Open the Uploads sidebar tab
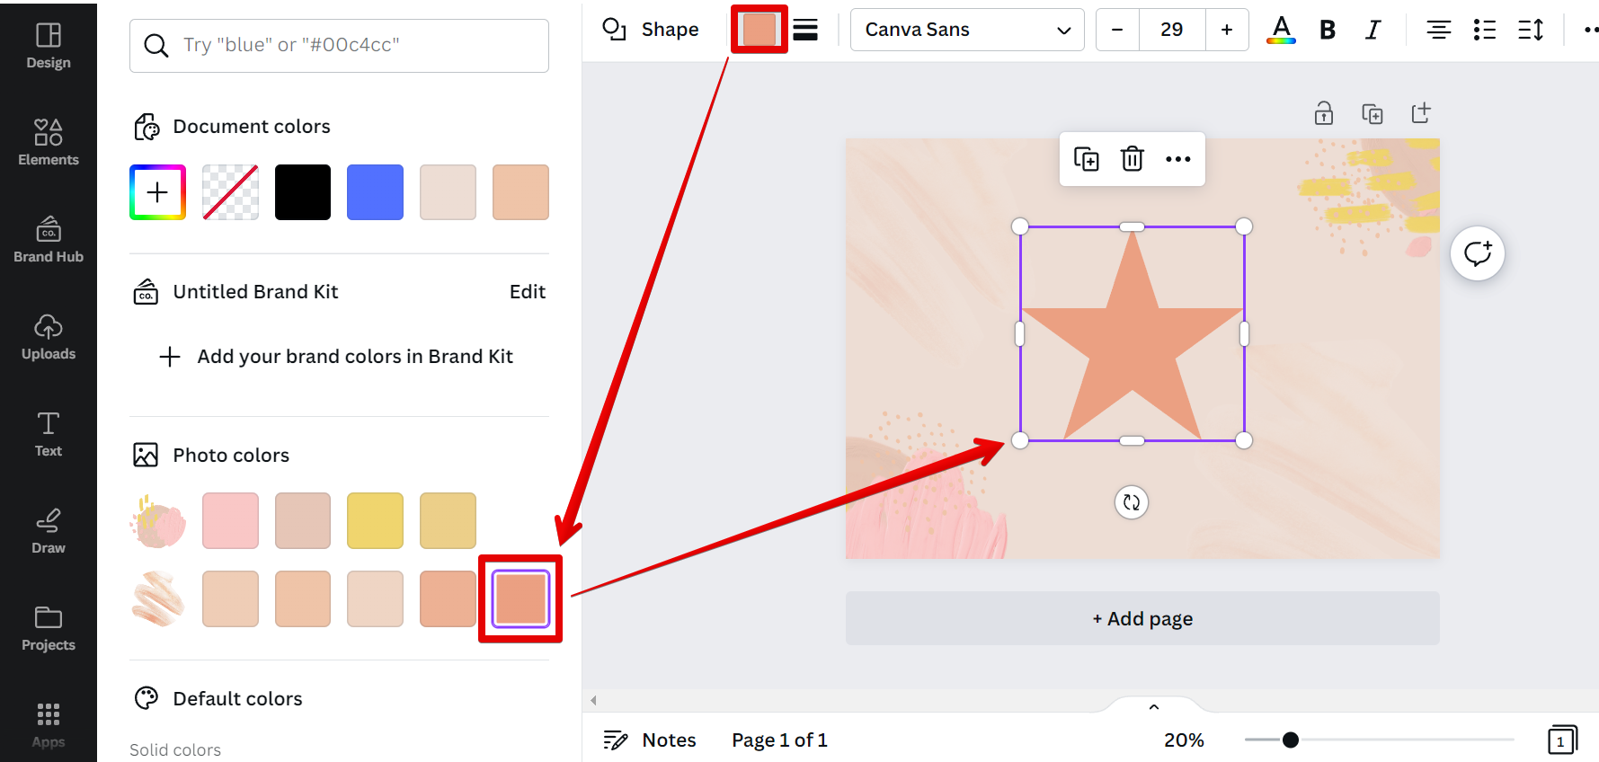The image size is (1599, 762). pos(49,336)
